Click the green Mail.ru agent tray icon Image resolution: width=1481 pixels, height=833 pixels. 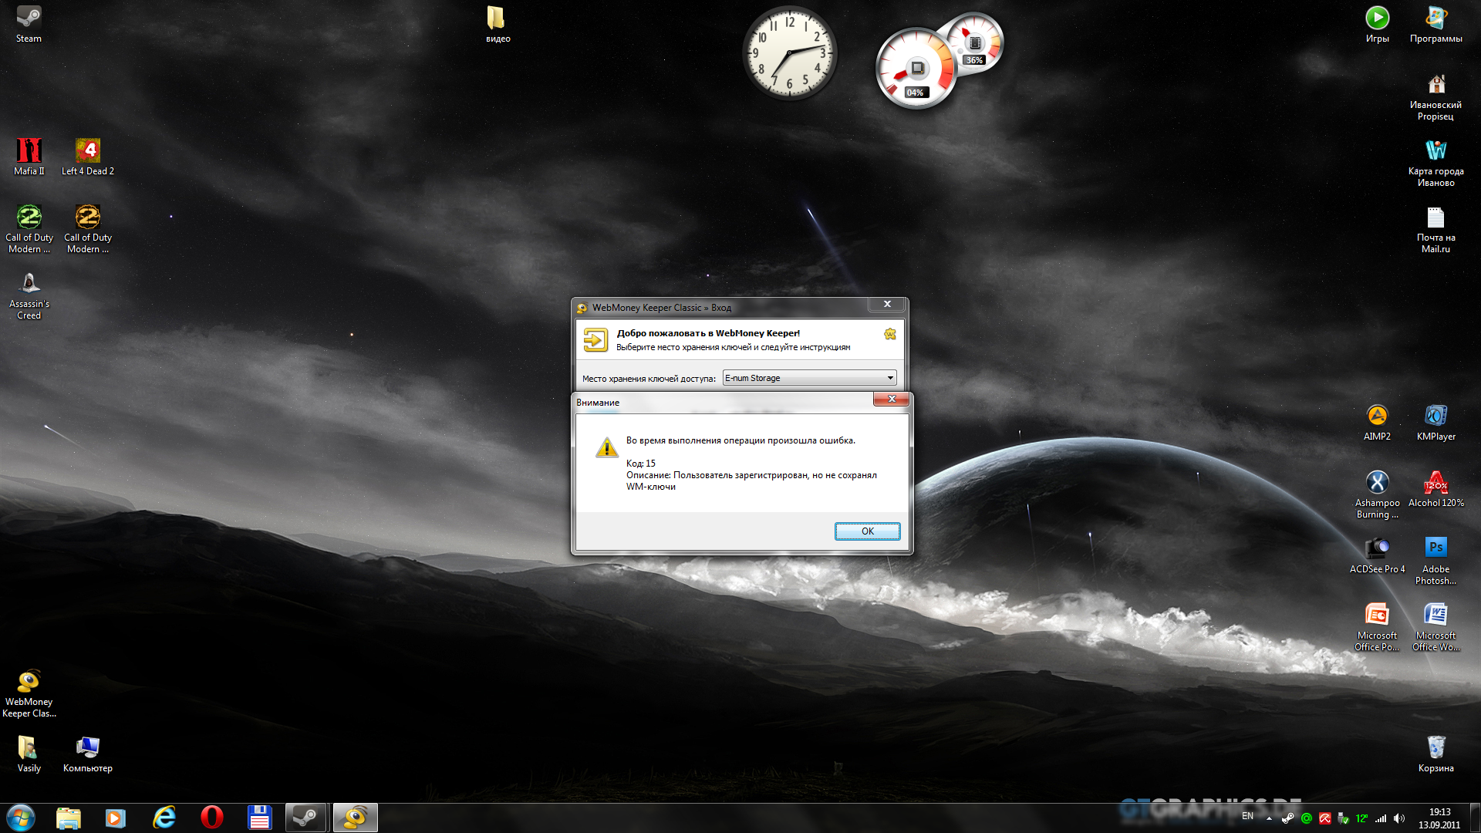click(x=1306, y=818)
